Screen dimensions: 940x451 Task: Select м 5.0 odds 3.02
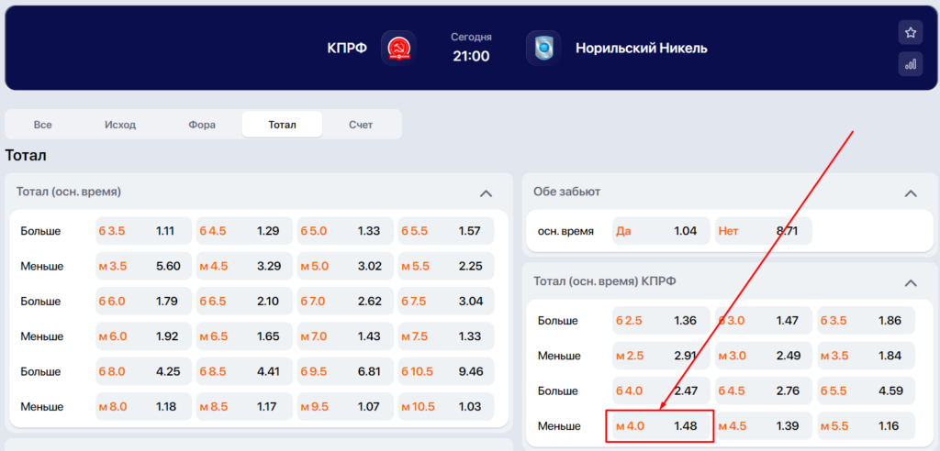coord(345,266)
